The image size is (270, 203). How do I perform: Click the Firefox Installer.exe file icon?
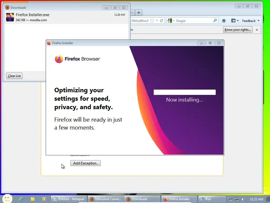(x=10, y=17)
